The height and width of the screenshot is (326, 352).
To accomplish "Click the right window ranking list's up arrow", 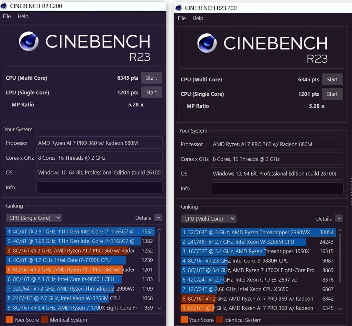I will (340, 231).
